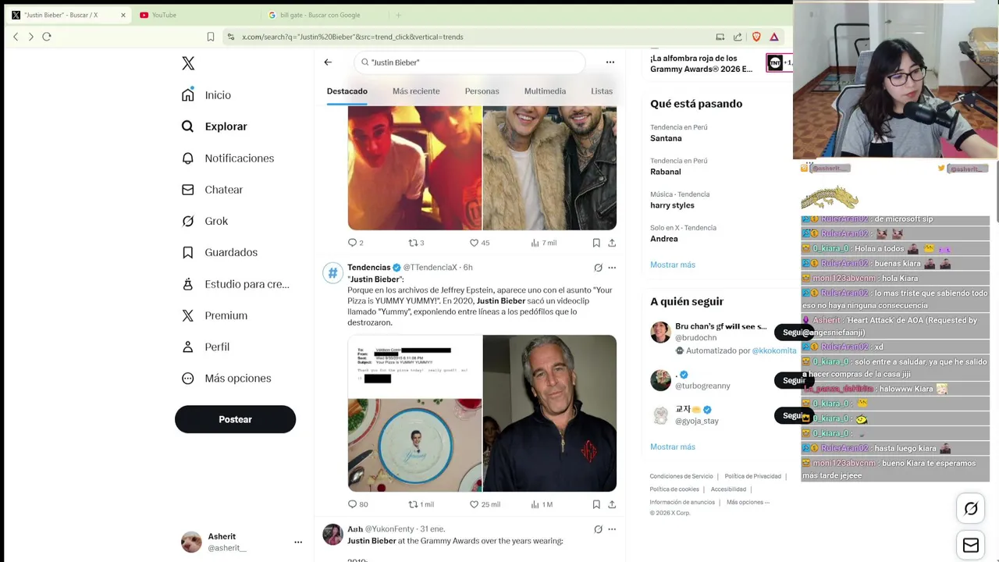This screenshot has width=999, height=562.
Task: Switch to Más reciente tab
Action: tap(416, 91)
